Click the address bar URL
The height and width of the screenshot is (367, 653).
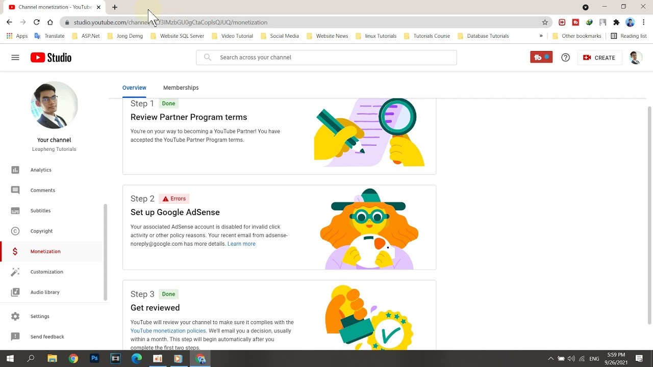170,22
